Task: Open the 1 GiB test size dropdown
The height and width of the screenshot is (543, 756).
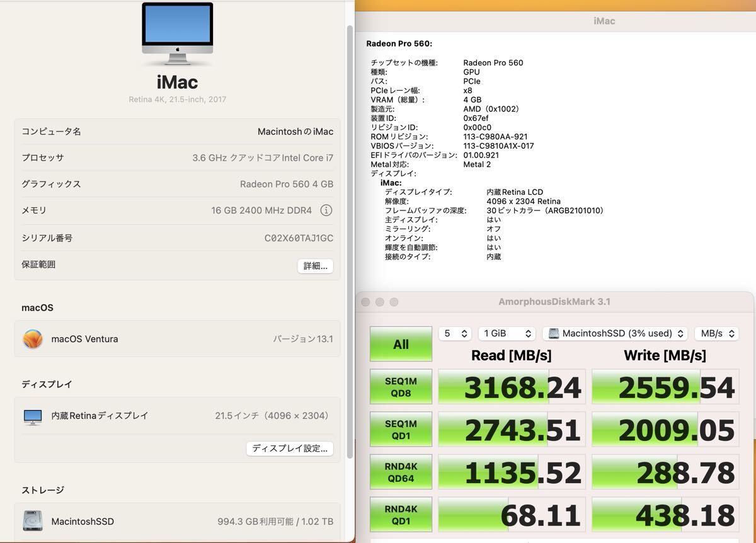Action: (x=507, y=333)
